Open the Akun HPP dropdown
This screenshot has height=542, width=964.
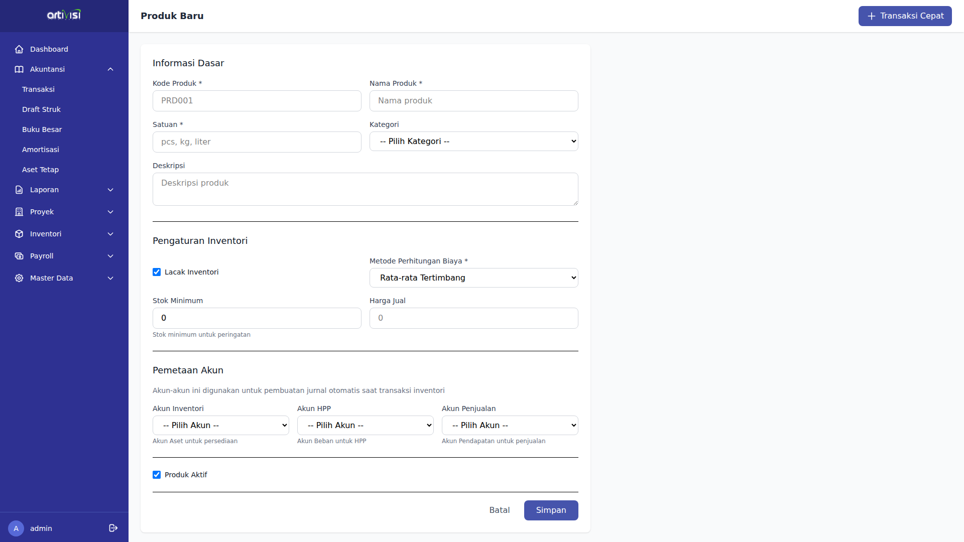pos(365,425)
